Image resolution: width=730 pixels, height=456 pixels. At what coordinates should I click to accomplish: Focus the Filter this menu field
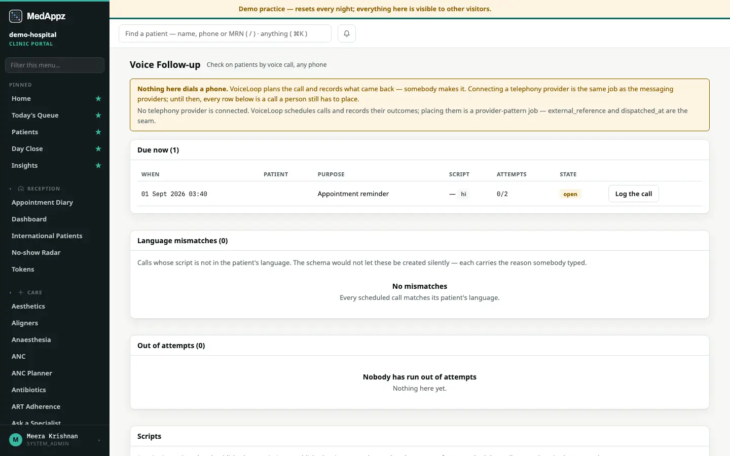[55, 65]
